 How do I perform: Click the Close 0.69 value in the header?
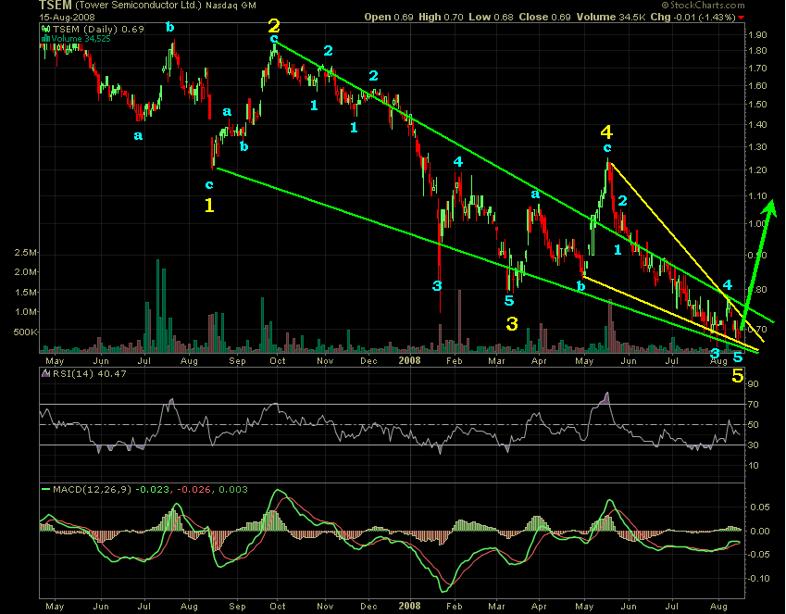[x=544, y=17]
